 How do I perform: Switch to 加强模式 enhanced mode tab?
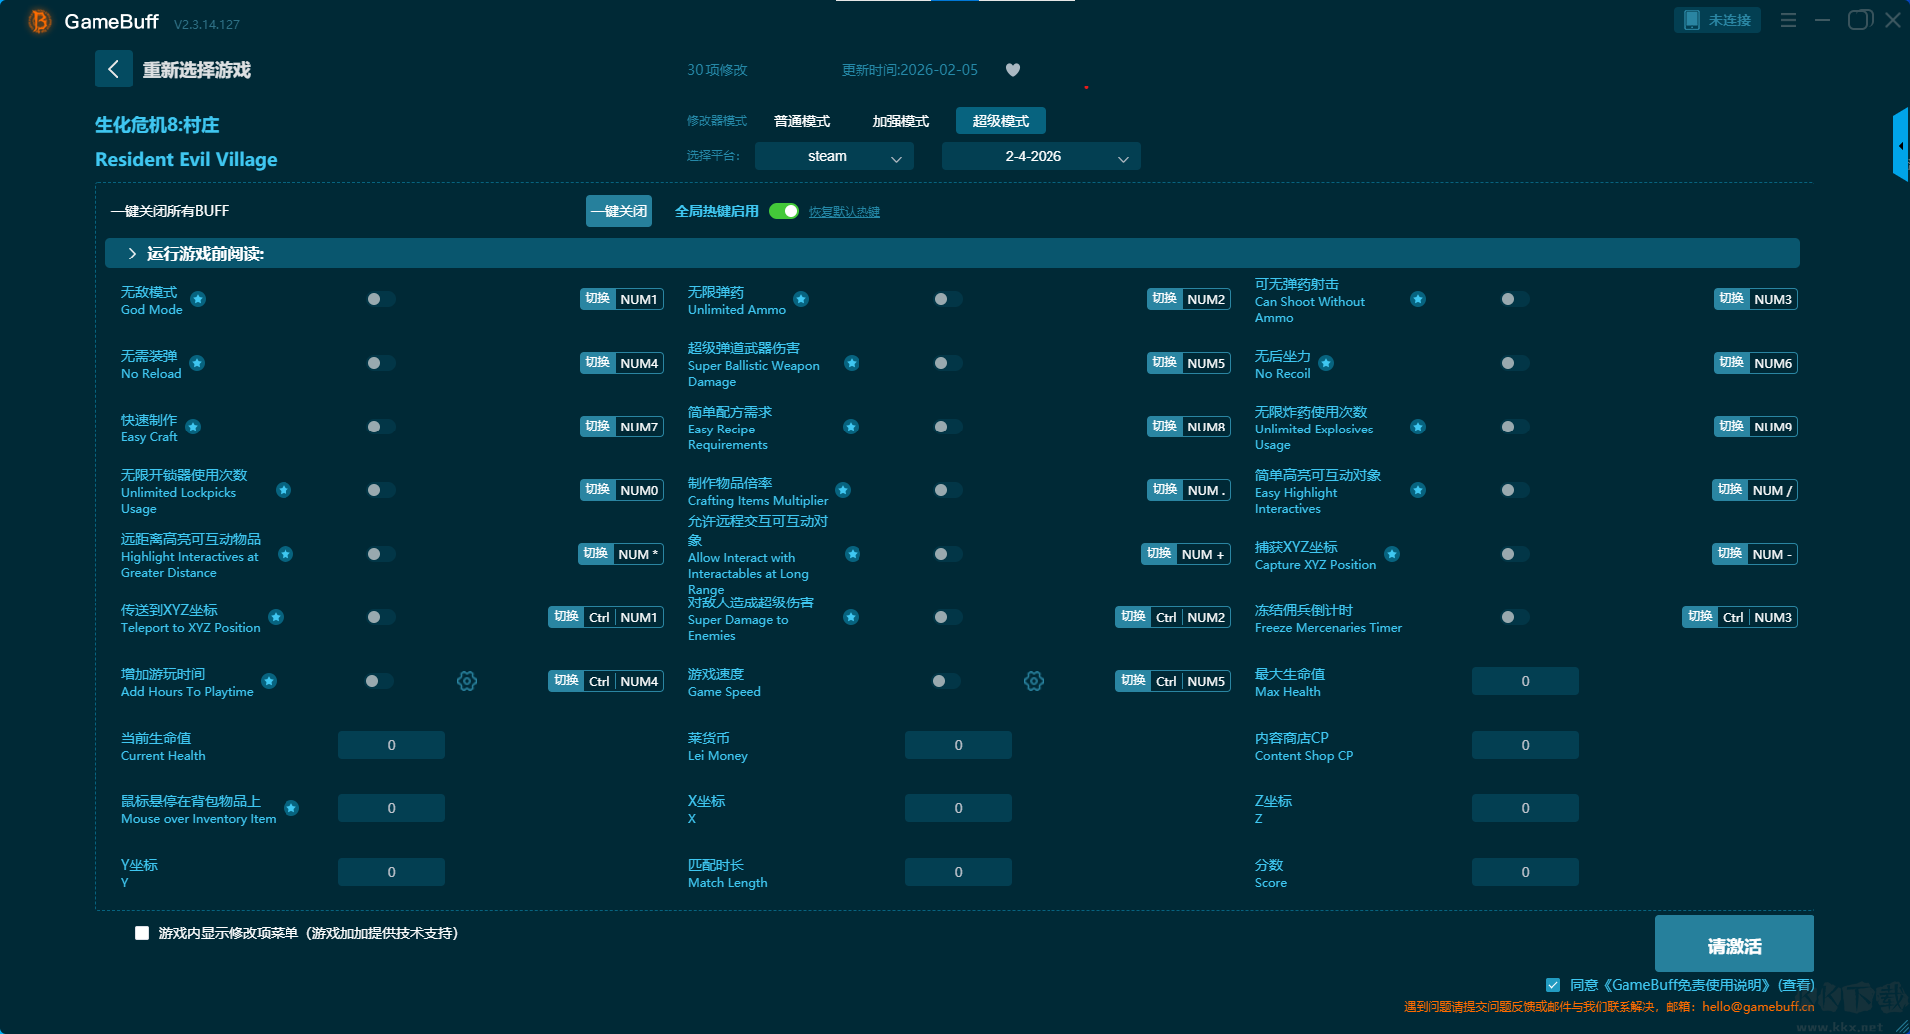point(900,121)
